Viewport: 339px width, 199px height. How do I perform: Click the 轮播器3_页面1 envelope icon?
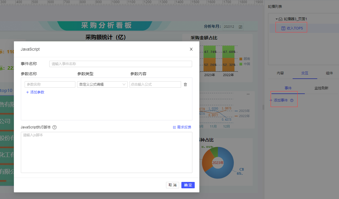tap(280, 19)
